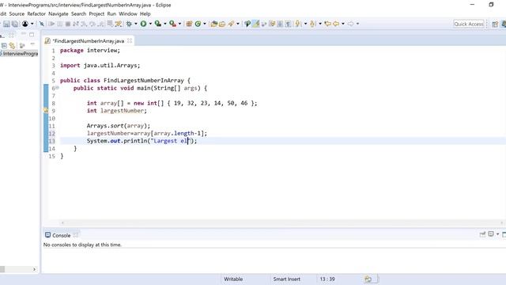Viewport: 506px width, 285px height.
Task: Open the Back history dropdown arrow
Action: 343,24
